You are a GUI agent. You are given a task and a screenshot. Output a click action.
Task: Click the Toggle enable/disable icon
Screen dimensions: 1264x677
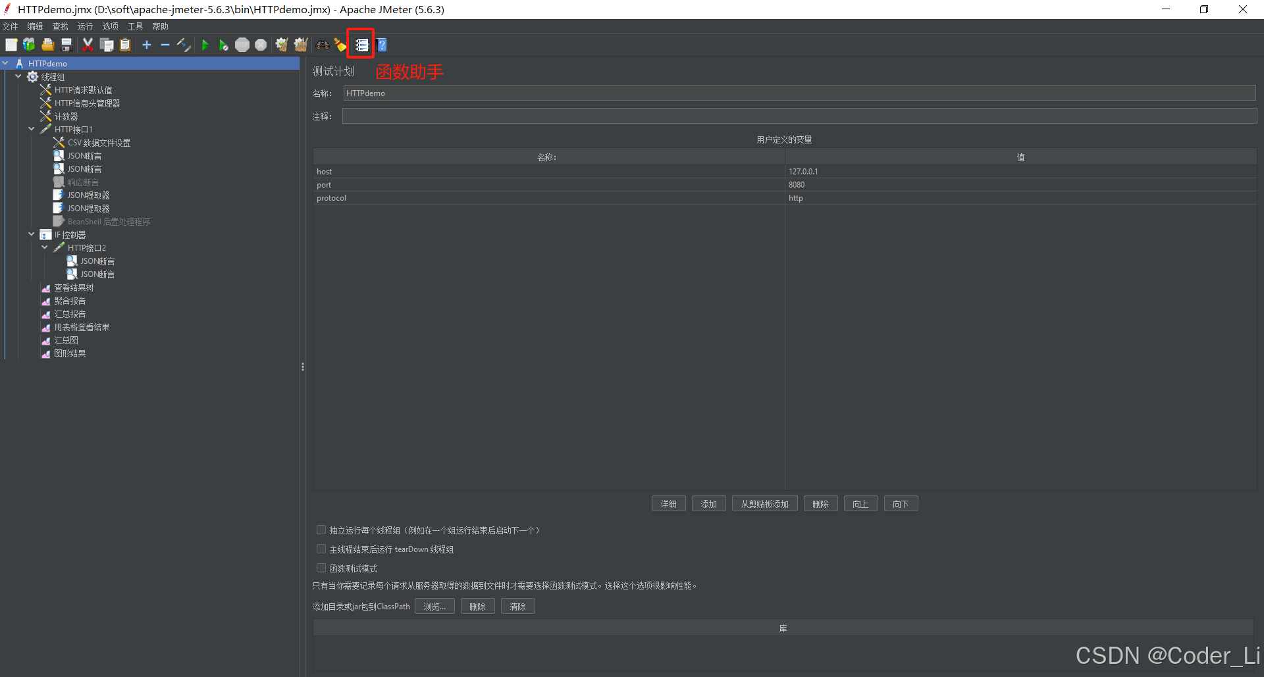tap(184, 45)
